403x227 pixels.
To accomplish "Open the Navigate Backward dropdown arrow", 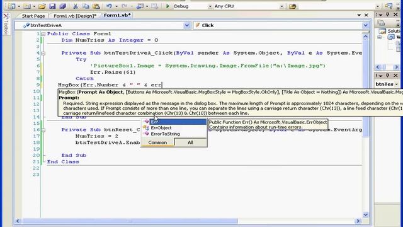I will coord(147,6).
